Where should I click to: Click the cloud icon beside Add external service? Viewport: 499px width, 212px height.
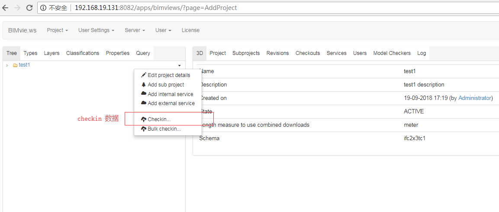[x=144, y=103]
